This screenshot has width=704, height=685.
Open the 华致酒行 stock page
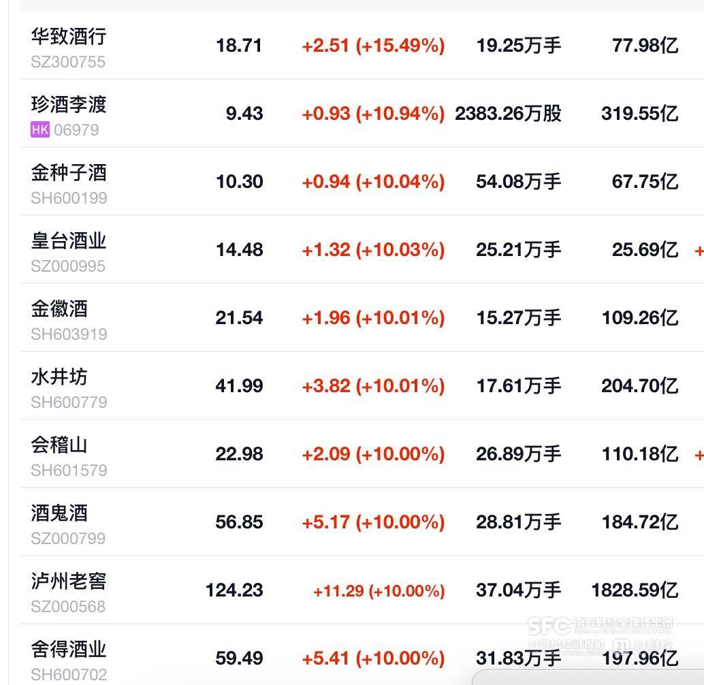69,36
